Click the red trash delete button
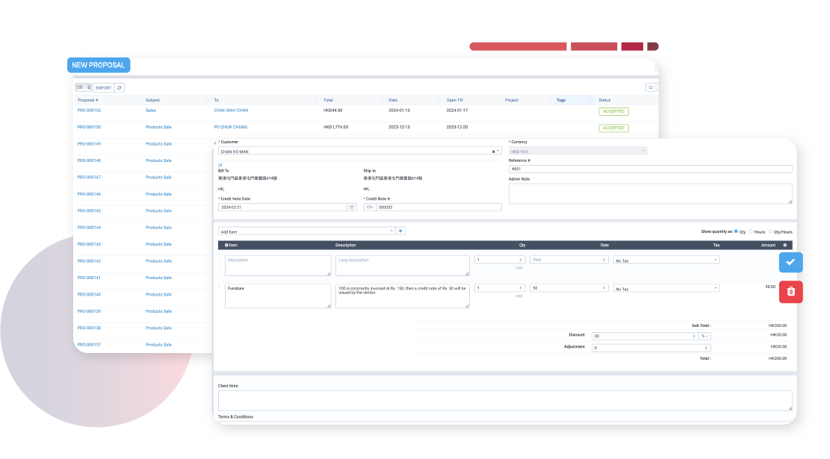The height and width of the screenshot is (459, 830). (790, 293)
